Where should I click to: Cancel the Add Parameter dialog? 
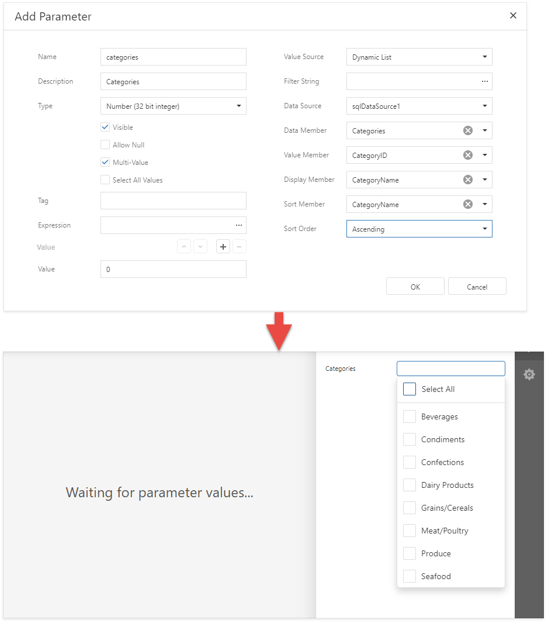477,287
